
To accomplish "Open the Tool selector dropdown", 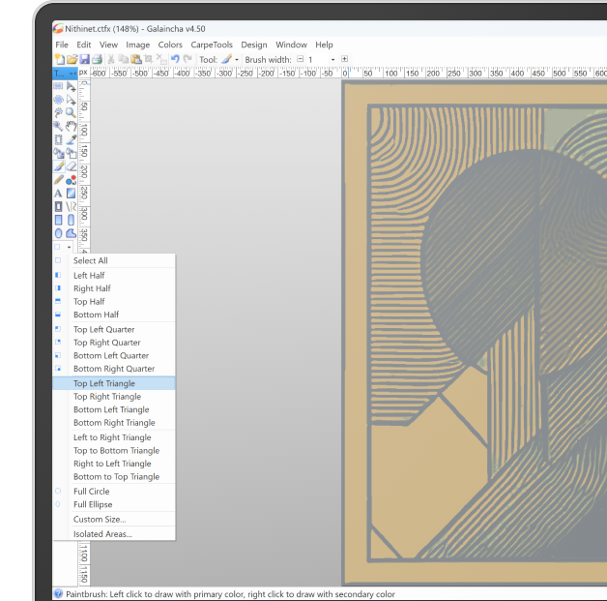I will pos(237,59).
